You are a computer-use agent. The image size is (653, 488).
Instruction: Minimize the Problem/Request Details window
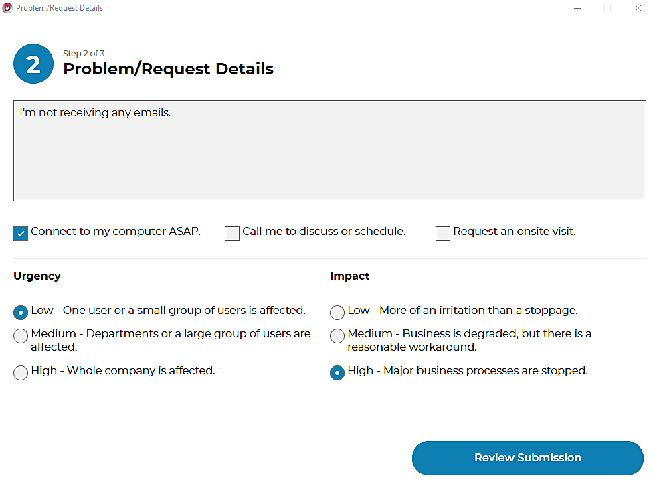tap(577, 8)
